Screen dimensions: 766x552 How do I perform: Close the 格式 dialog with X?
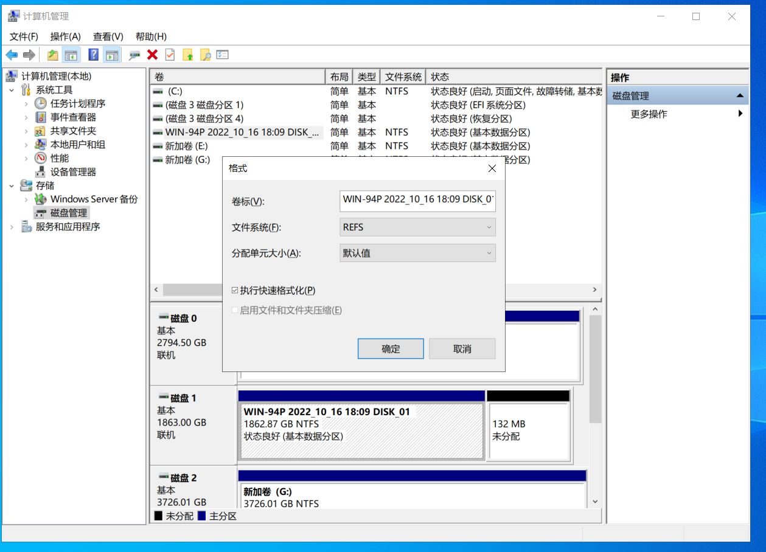click(x=492, y=168)
